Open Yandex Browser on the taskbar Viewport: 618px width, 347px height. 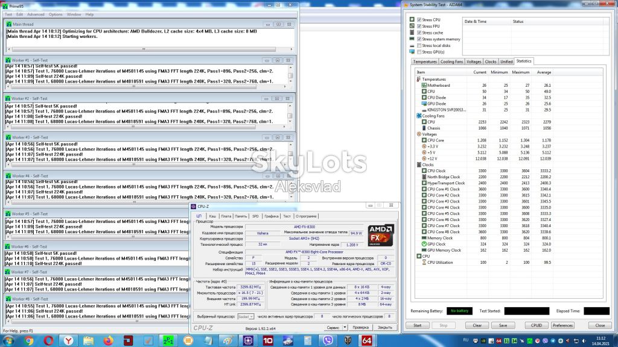(69, 340)
